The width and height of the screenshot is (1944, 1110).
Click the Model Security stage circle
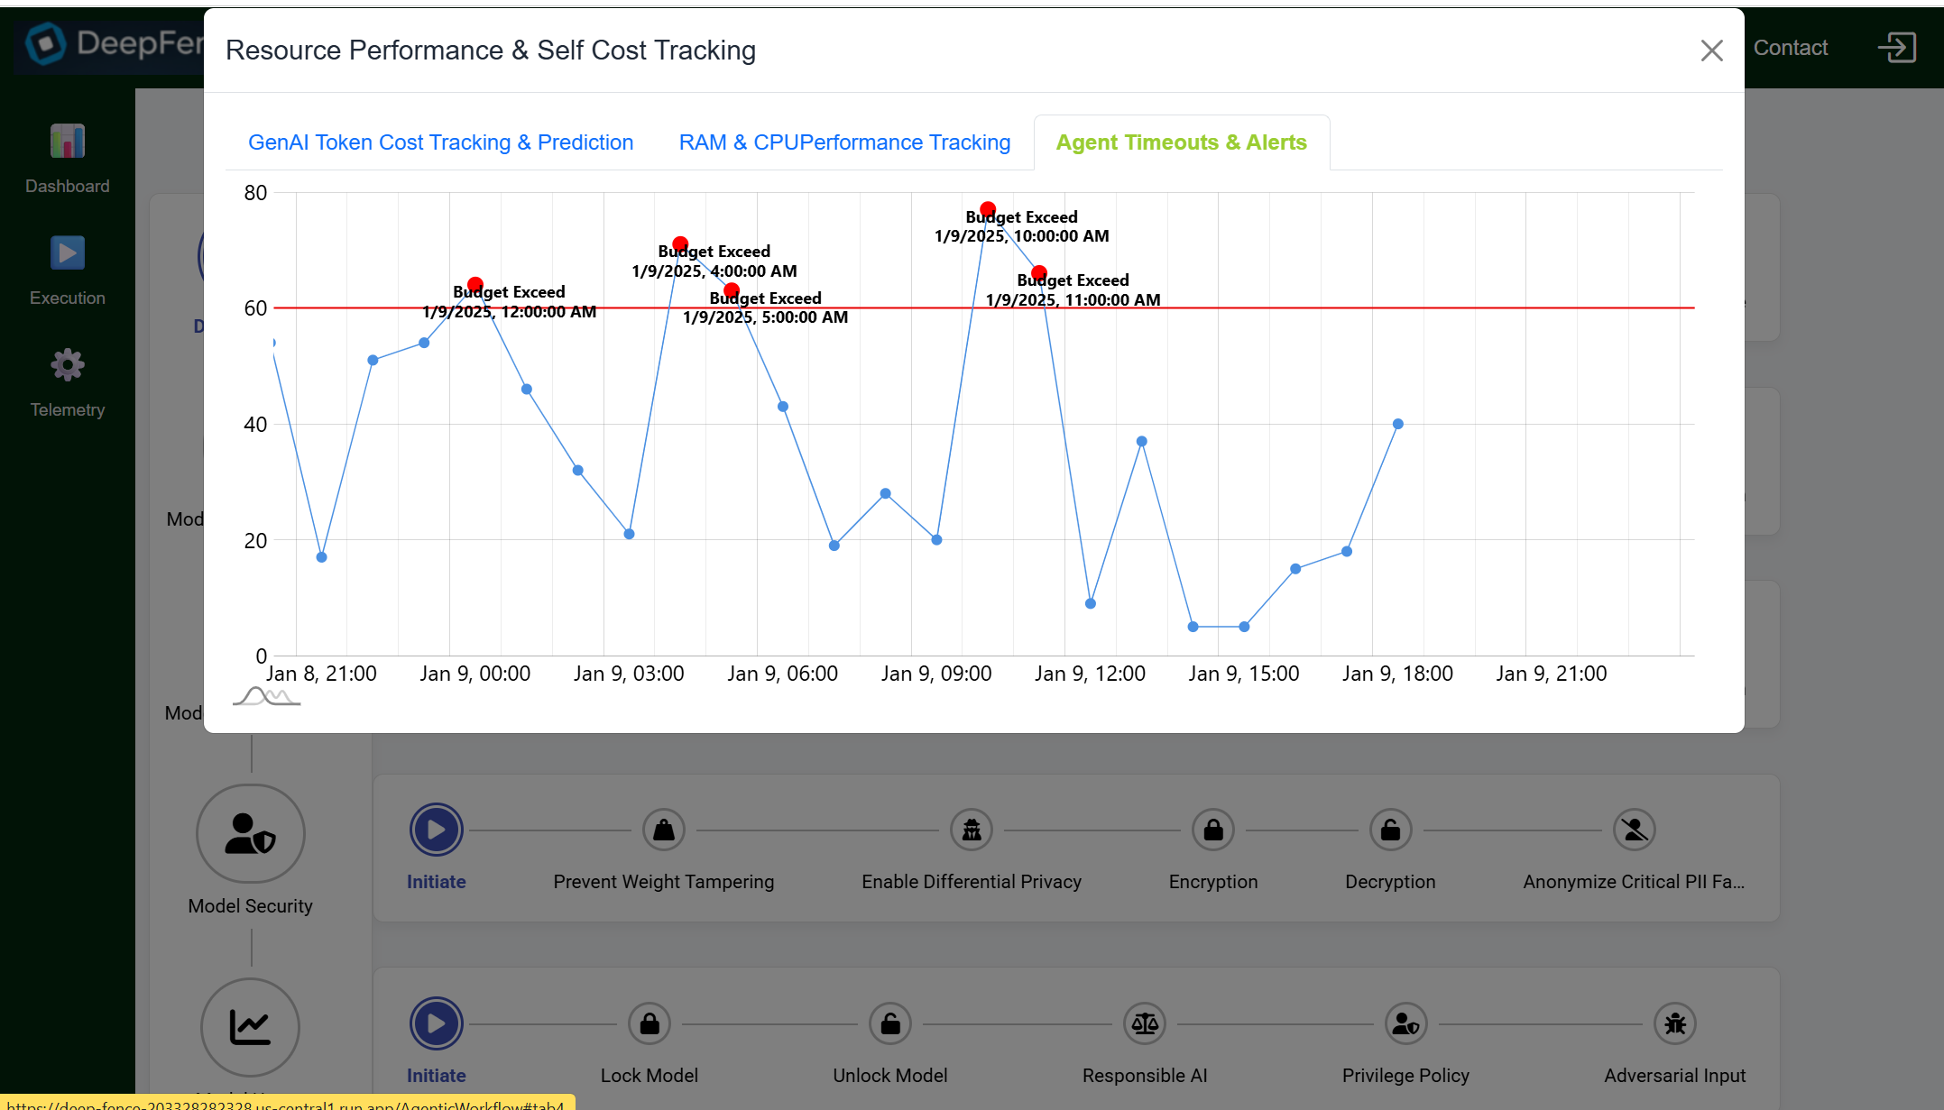point(250,833)
